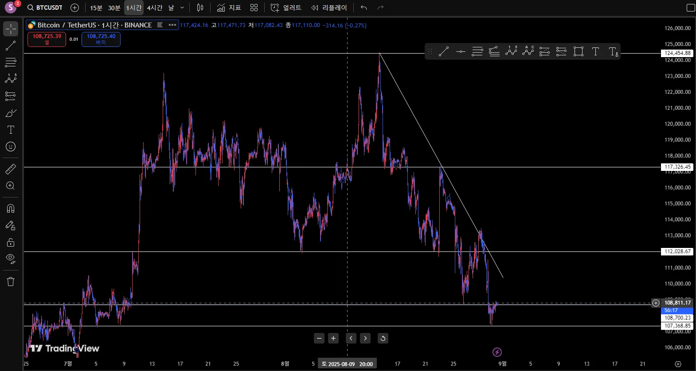Switch to 4시간 timeframe
696x371 pixels.
155,8
